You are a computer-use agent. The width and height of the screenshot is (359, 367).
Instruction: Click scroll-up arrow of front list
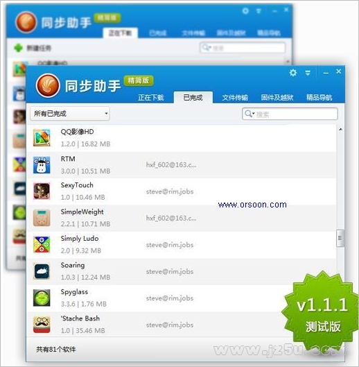pos(340,129)
